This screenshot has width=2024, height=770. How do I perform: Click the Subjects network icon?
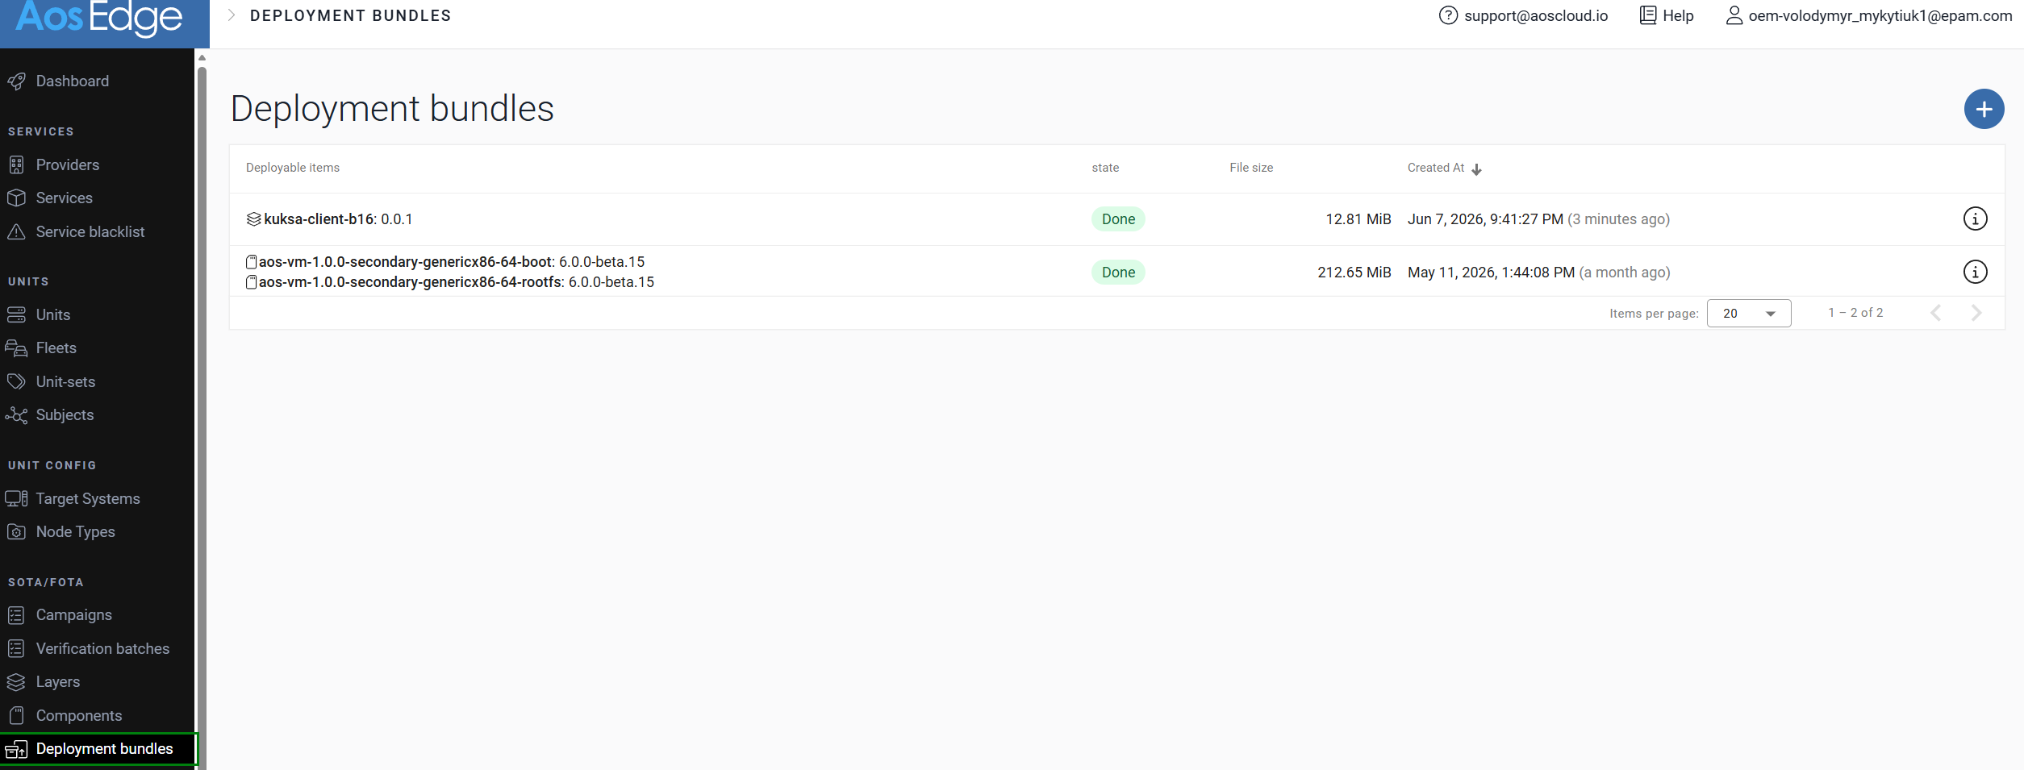pos(16,415)
